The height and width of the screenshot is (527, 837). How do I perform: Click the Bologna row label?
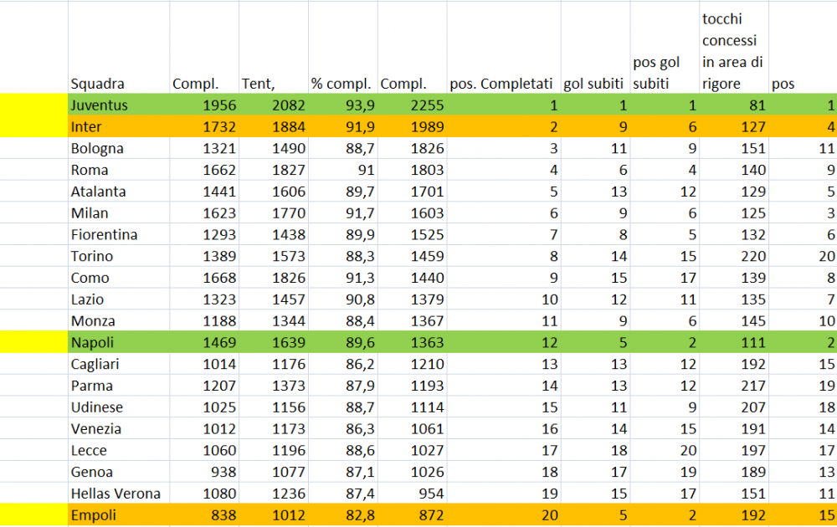pyautogui.click(x=119, y=148)
